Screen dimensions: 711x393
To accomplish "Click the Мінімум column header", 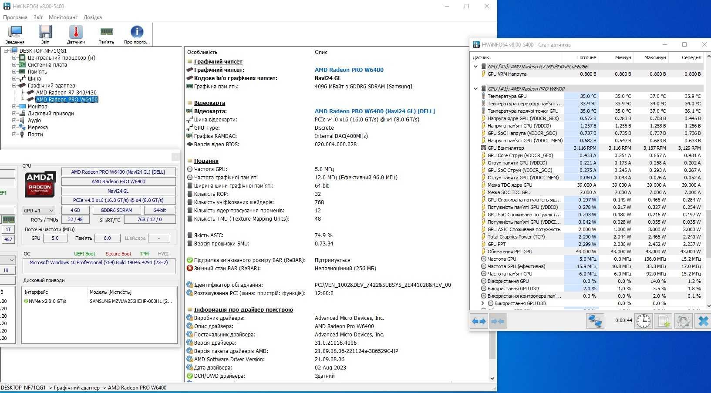I will pyautogui.click(x=616, y=57).
